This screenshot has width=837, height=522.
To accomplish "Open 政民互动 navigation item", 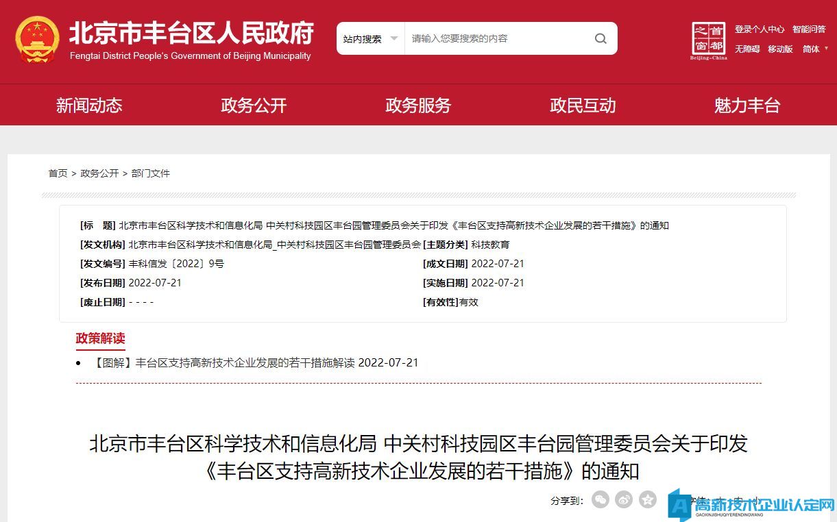I will pos(583,105).
